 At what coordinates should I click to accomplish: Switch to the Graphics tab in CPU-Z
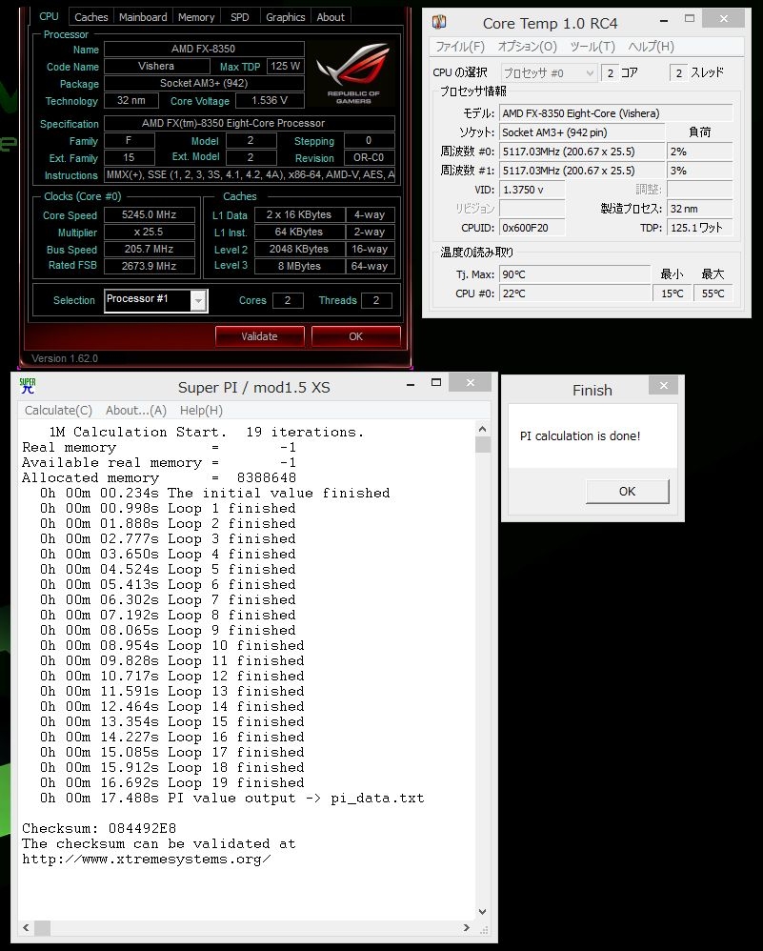[285, 17]
